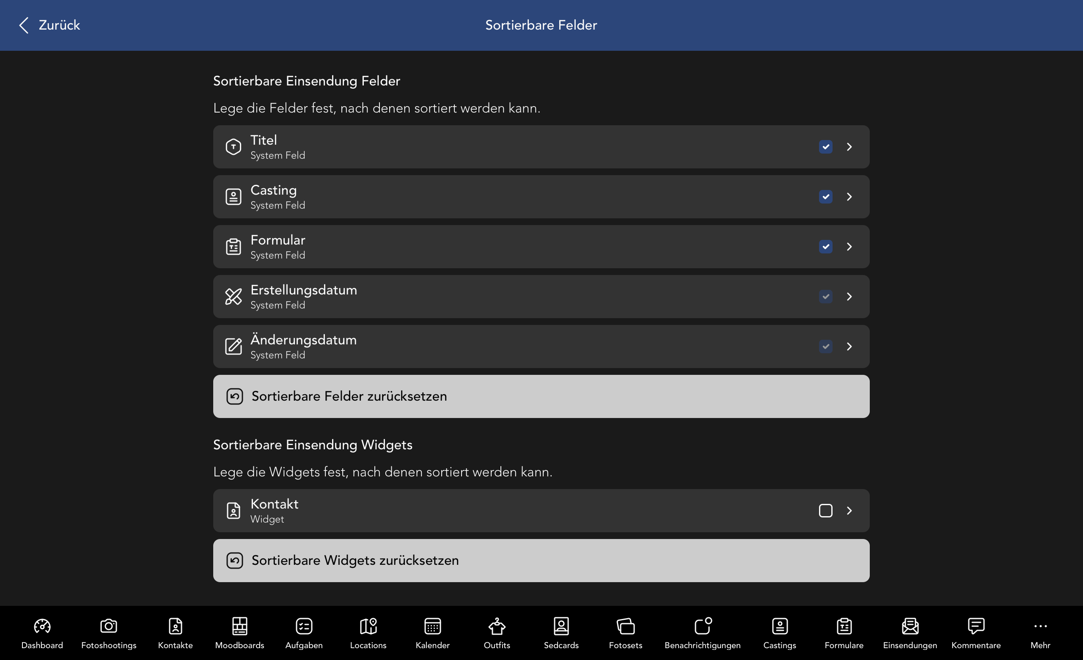Click the Änderungsdatum edit icon
The height and width of the screenshot is (660, 1083).
[x=234, y=346]
